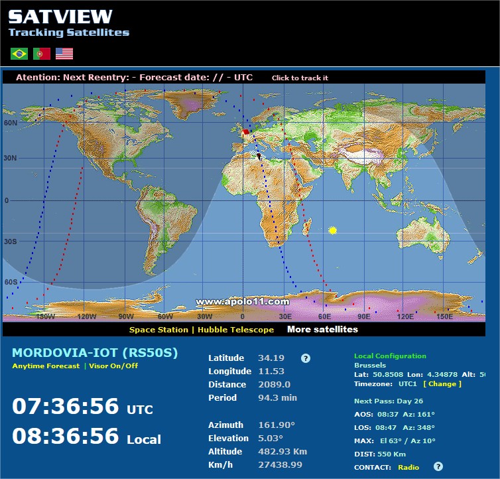500x479 pixels.
Task: Click the yellow sun icon on map
Action: (333, 230)
